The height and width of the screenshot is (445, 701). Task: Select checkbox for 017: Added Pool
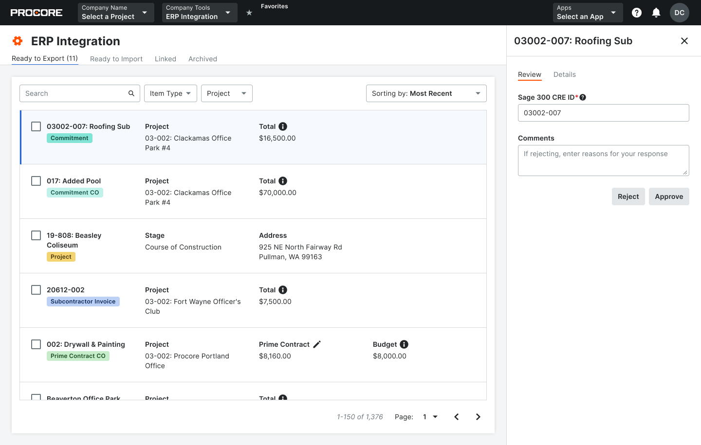tap(36, 181)
